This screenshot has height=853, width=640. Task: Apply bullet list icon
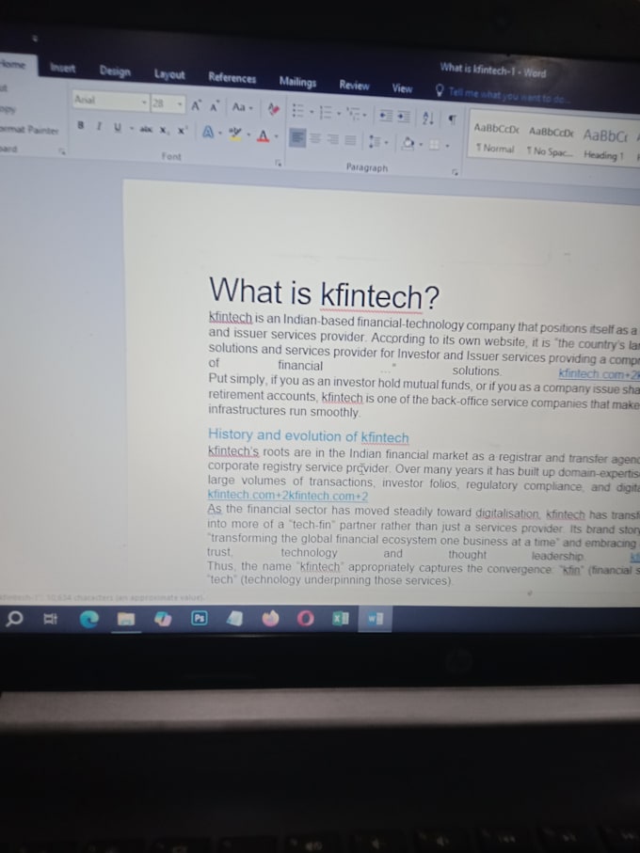click(298, 111)
